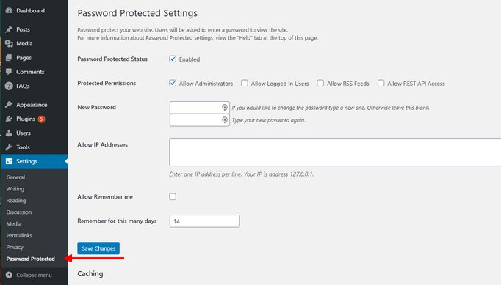Click the Dashboard gauge icon
Screen dimensions: 501x285
9,10
